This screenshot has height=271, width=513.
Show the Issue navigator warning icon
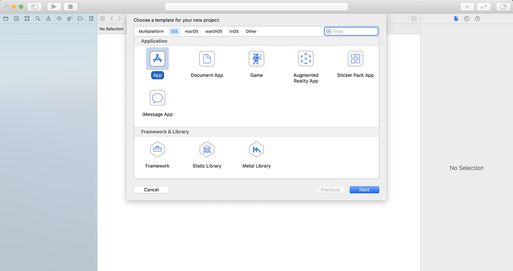(x=48, y=18)
